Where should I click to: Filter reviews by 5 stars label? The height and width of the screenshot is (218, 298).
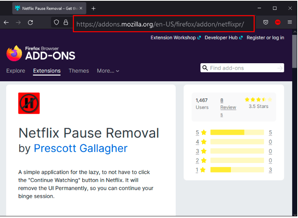(201, 132)
